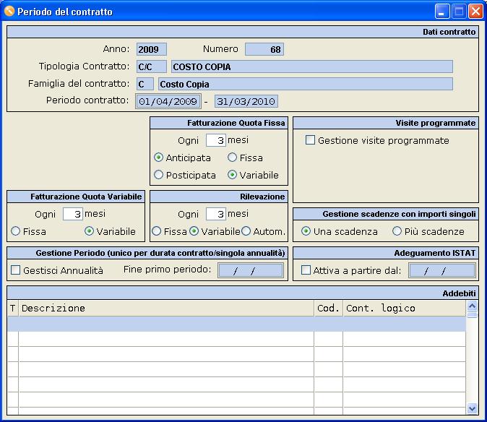Click months field in Fatturazione Quota Variabile
This screenshot has height=422, width=487.
(73, 214)
